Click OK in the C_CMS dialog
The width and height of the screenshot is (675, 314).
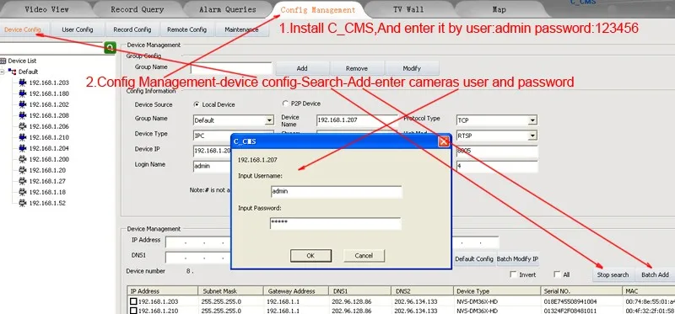point(310,256)
